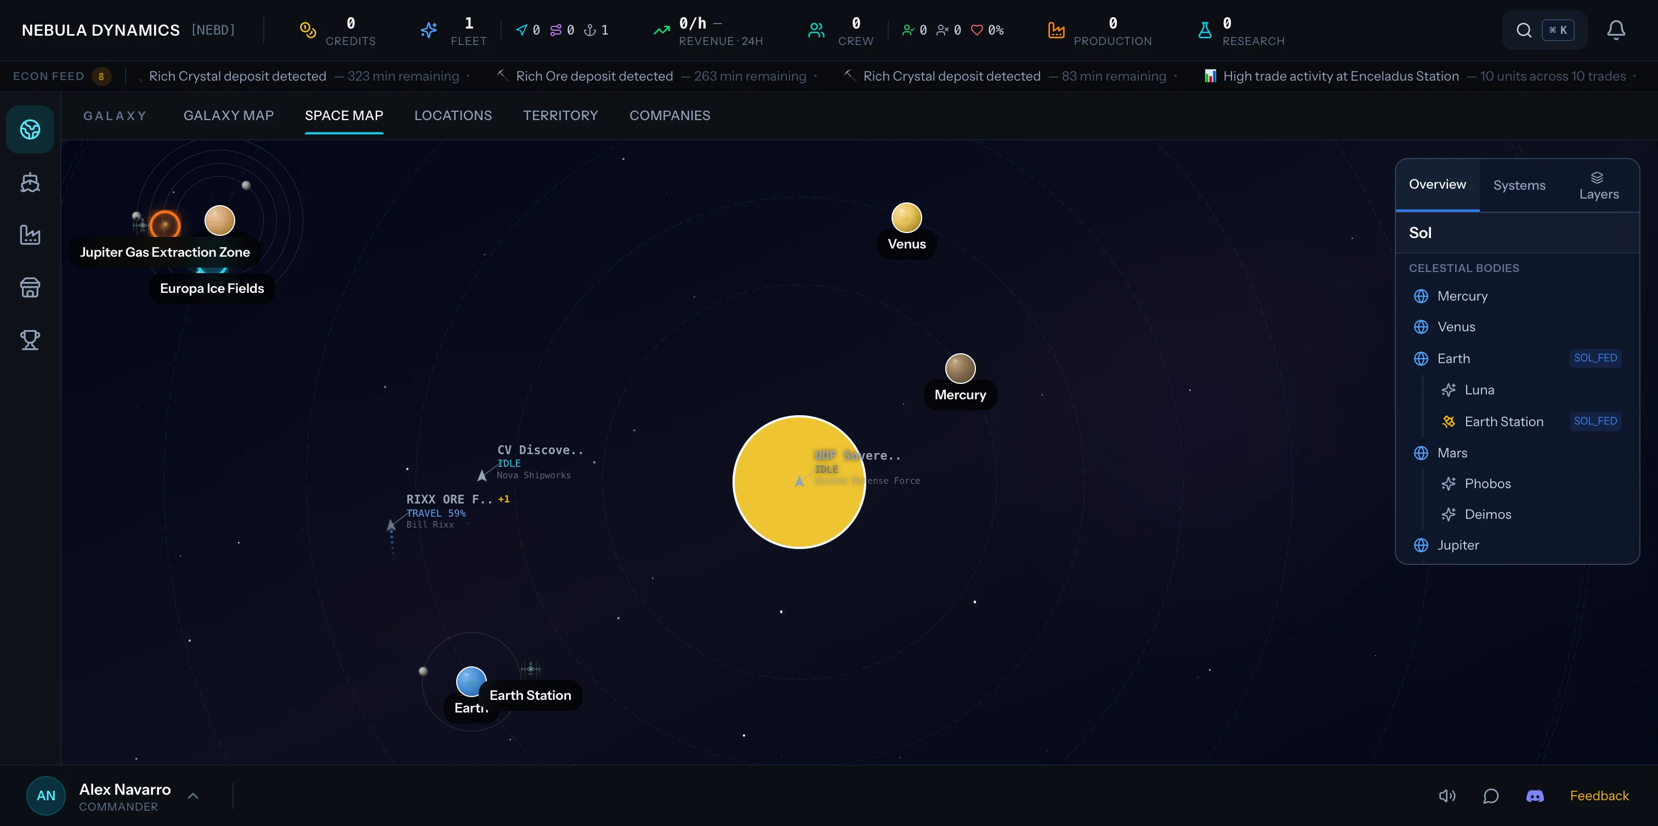1658x826 pixels.
Task: Click the [NEBD] company ticker
Action: (x=213, y=30)
